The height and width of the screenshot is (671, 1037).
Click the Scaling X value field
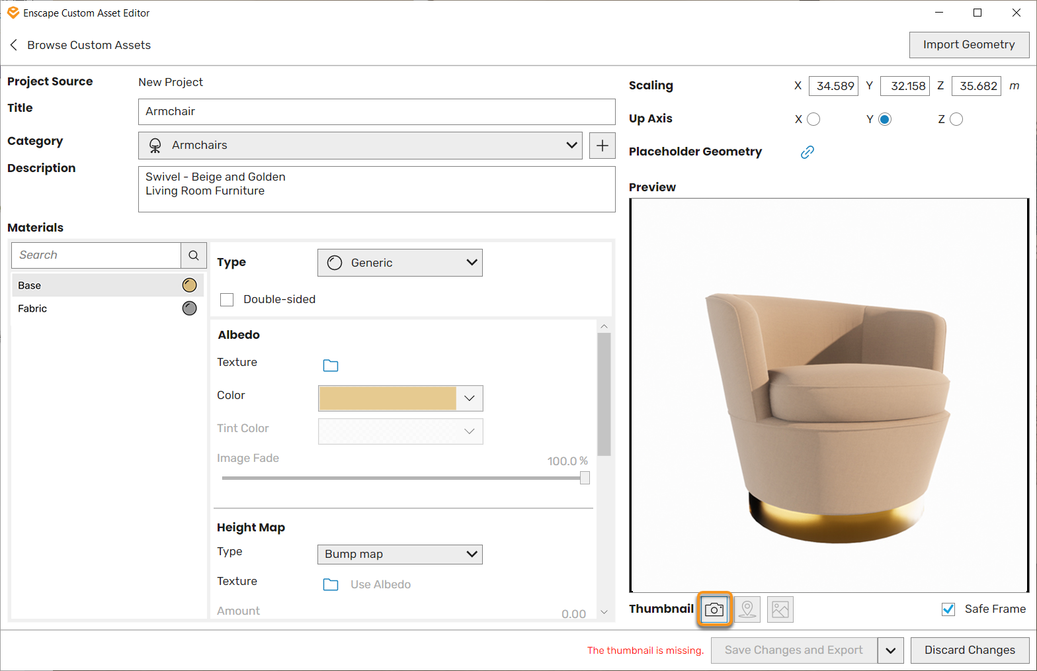[x=834, y=86]
